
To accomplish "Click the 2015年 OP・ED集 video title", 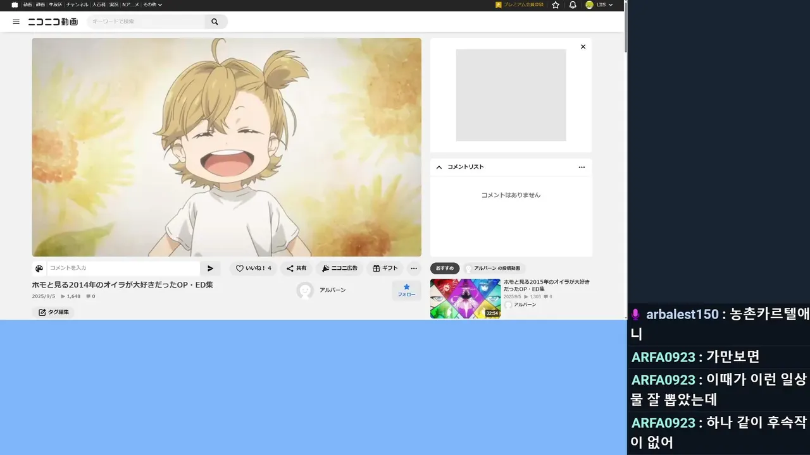I will pos(546,285).
